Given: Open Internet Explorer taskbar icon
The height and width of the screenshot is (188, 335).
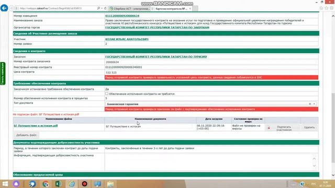Looking at the screenshot, I should pyautogui.click(x=72, y=184).
